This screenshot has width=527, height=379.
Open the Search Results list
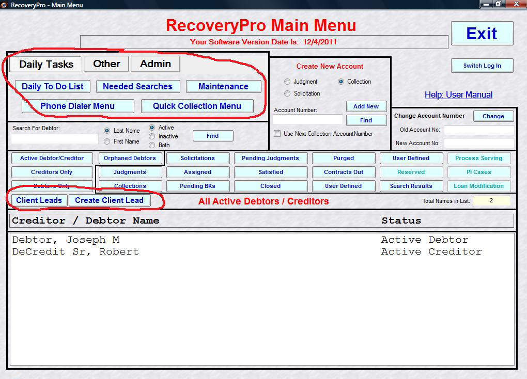pos(411,186)
